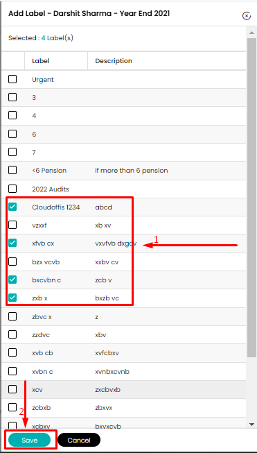This screenshot has height=453, width=257.
Task: Click the '<6 Pension' label text
Action: point(49,171)
